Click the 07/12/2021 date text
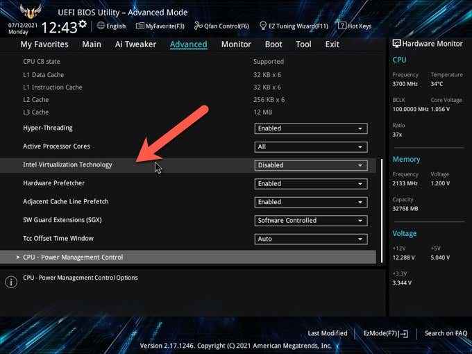This screenshot has width=472, height=354. pyautogui.click(x=23, y=25)
